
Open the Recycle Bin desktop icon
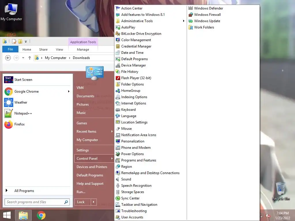pyautogui.click(x=281, y=191)
